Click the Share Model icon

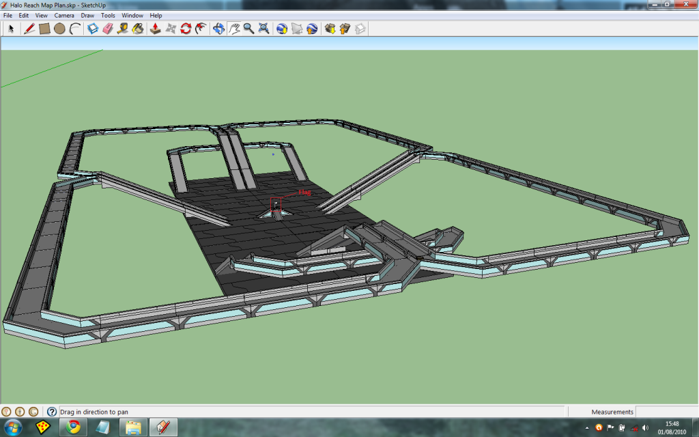[345, 29]
